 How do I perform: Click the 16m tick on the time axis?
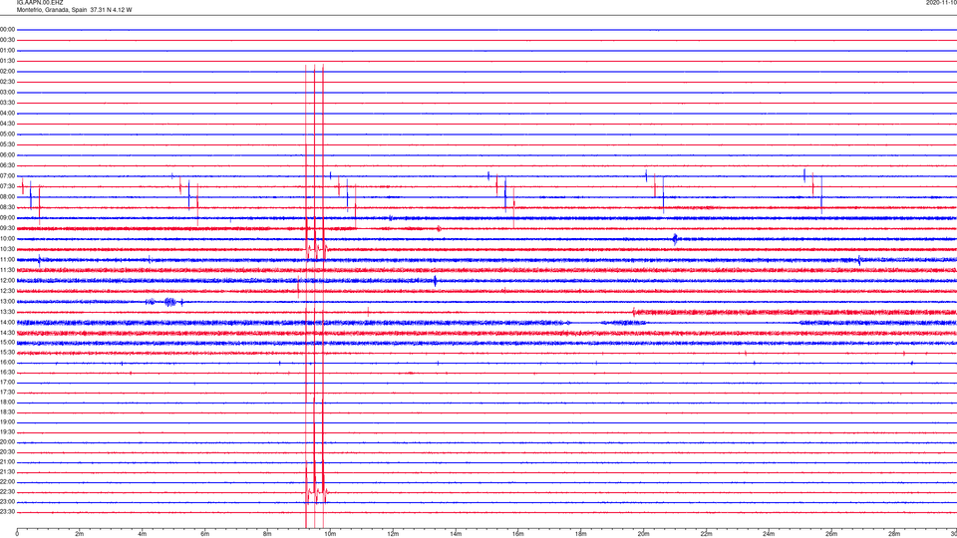tap(518, 534)
